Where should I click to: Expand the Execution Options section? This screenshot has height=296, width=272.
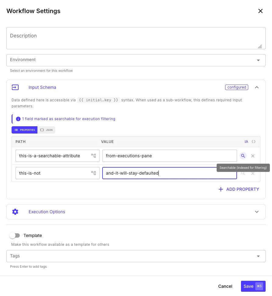coord(257,211)
